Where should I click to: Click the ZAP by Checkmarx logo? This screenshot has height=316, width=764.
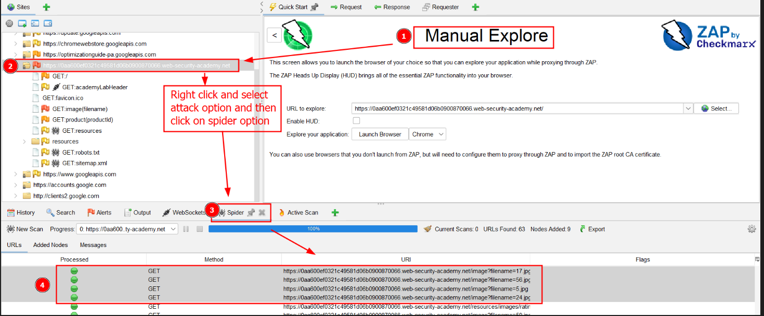(708, 36)
